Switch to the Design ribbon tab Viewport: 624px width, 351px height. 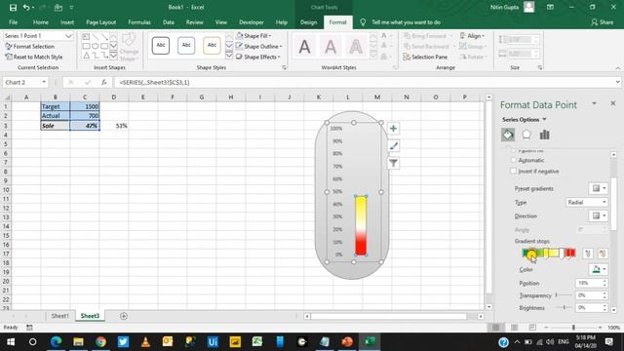[x=308, y=22]
